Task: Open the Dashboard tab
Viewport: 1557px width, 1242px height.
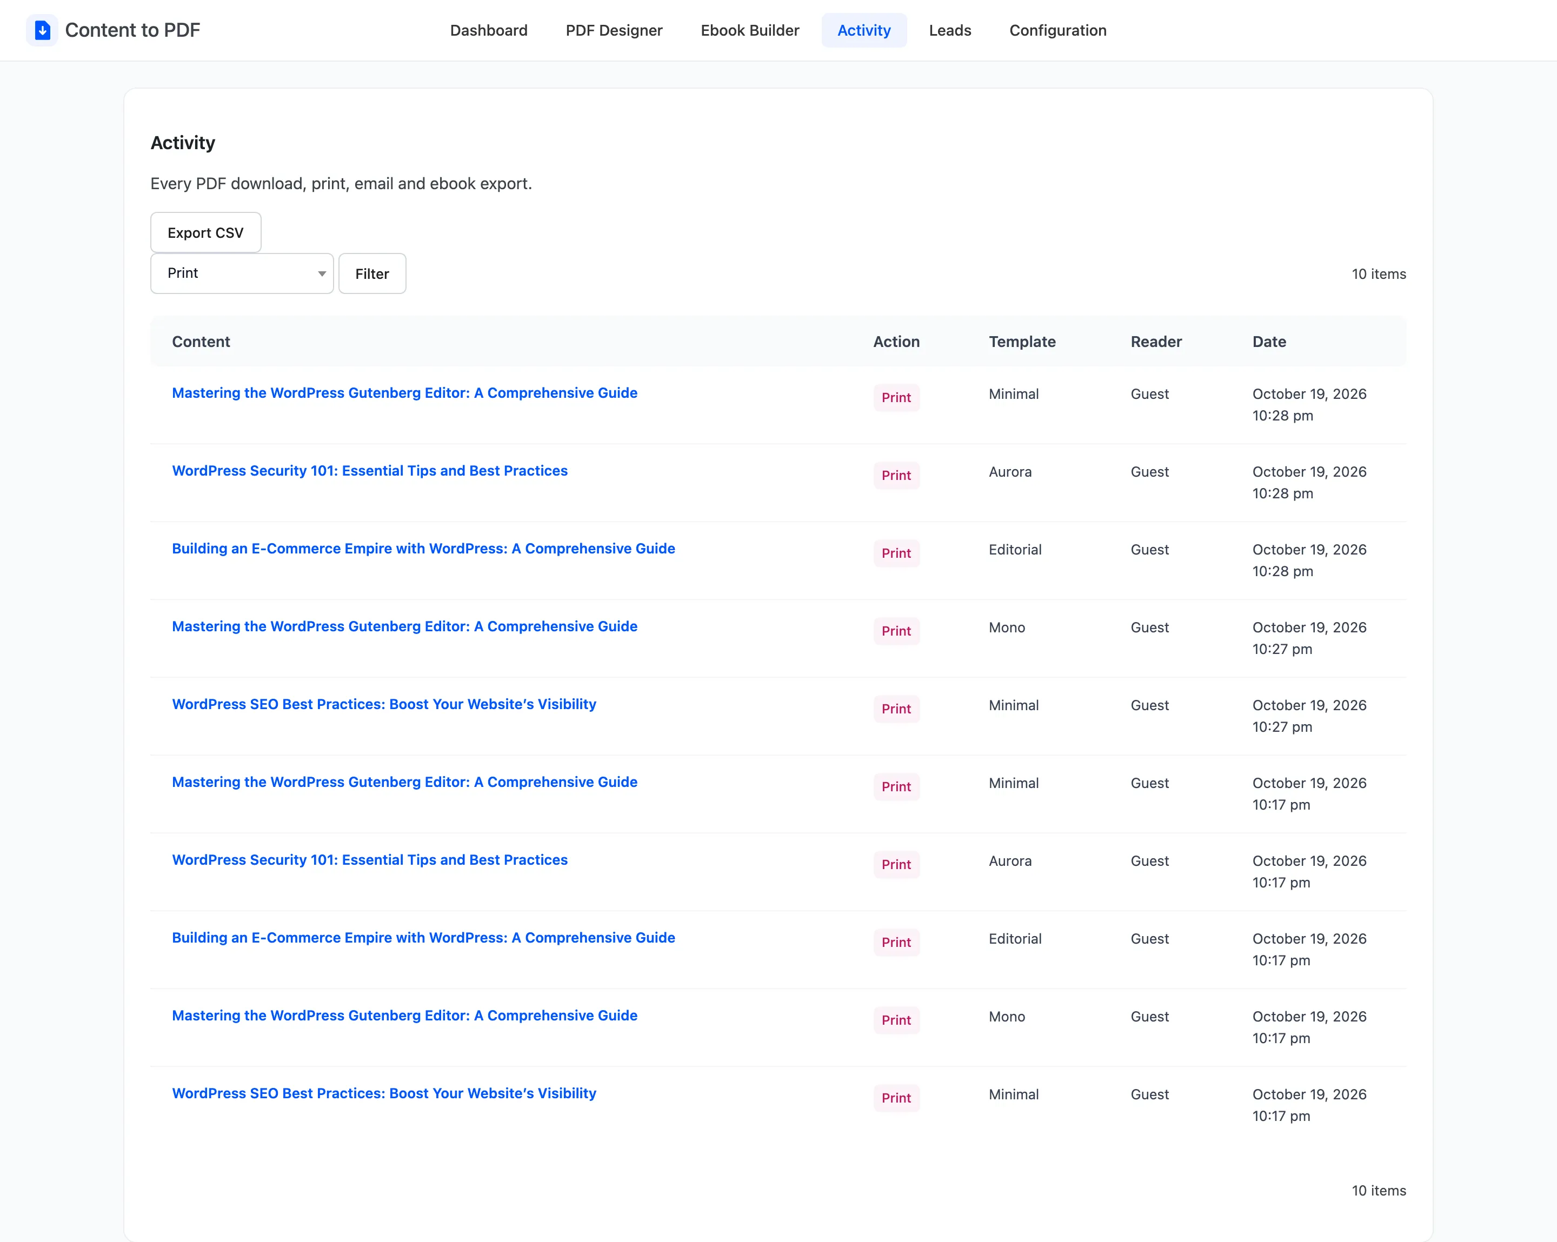Action: point(489,30)
